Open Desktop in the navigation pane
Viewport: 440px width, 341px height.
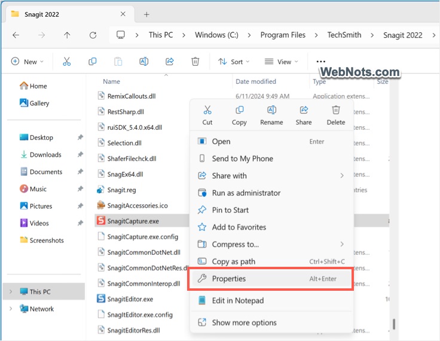point(36,138)
